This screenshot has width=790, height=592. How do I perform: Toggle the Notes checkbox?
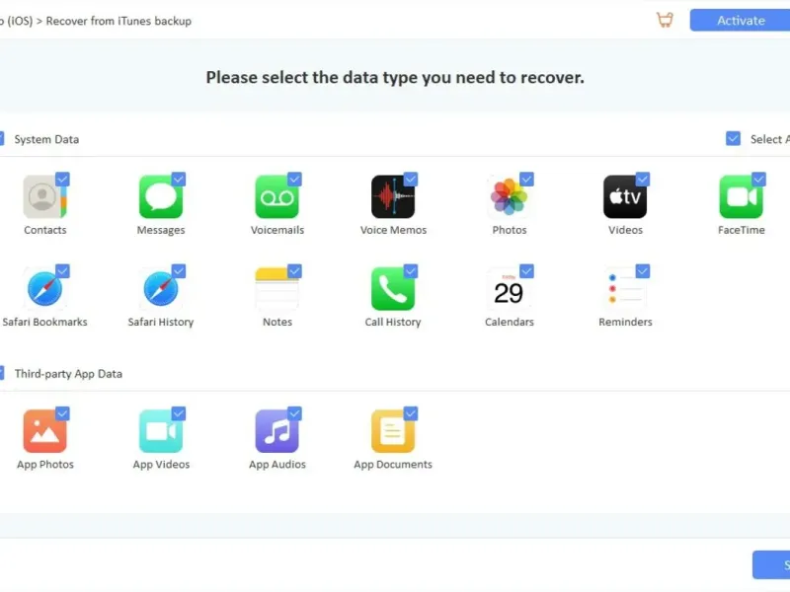coord(294,271)
